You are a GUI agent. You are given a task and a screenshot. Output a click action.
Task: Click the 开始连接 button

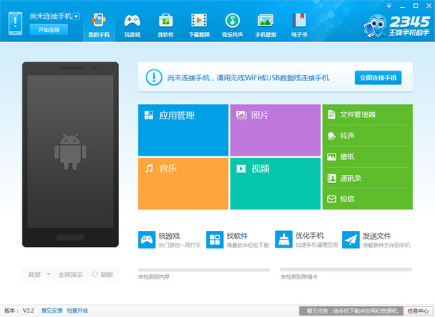coord(49,30)
